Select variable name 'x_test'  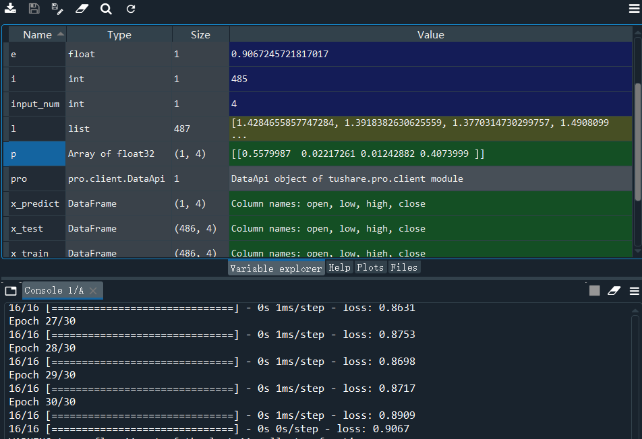[x=37, y=228]
